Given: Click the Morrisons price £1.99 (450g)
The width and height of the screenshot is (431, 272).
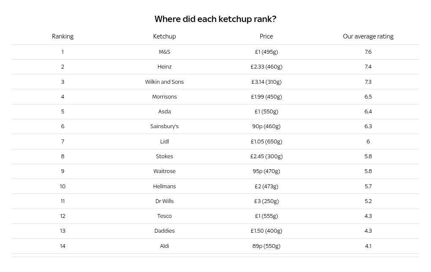Looking at the screenshot, I should tap(266, 96).
